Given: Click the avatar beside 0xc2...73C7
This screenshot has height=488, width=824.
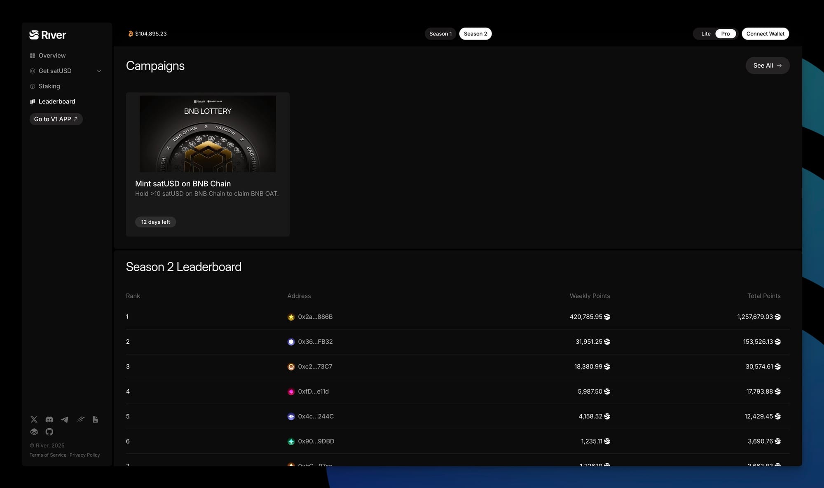Looking at the screenshot, I should (291, 367).
